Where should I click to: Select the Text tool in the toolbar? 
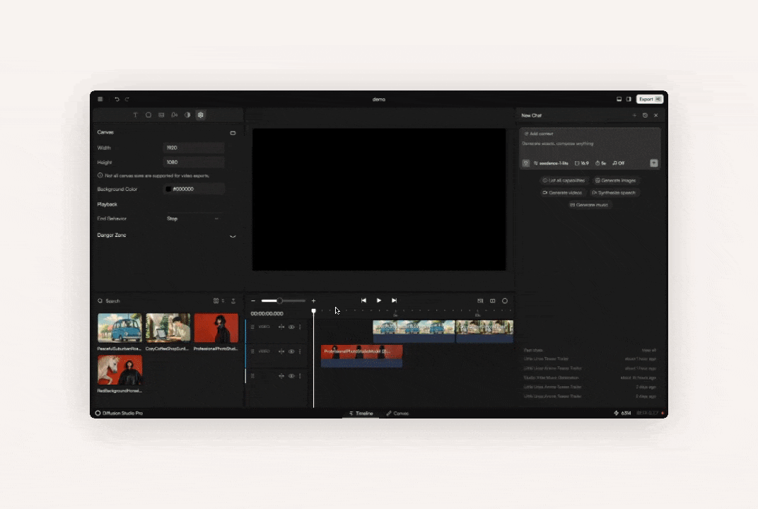[136, 115]
